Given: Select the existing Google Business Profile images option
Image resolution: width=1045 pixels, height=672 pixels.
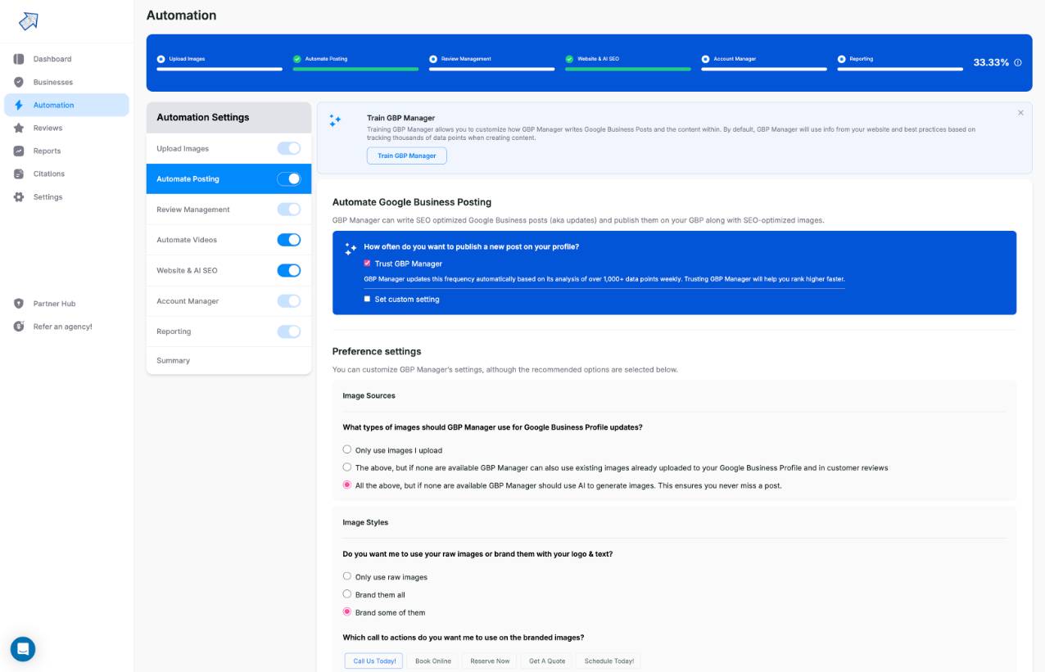Looking at the screenshot, I should pyautogui.click(x=347, y=467).
